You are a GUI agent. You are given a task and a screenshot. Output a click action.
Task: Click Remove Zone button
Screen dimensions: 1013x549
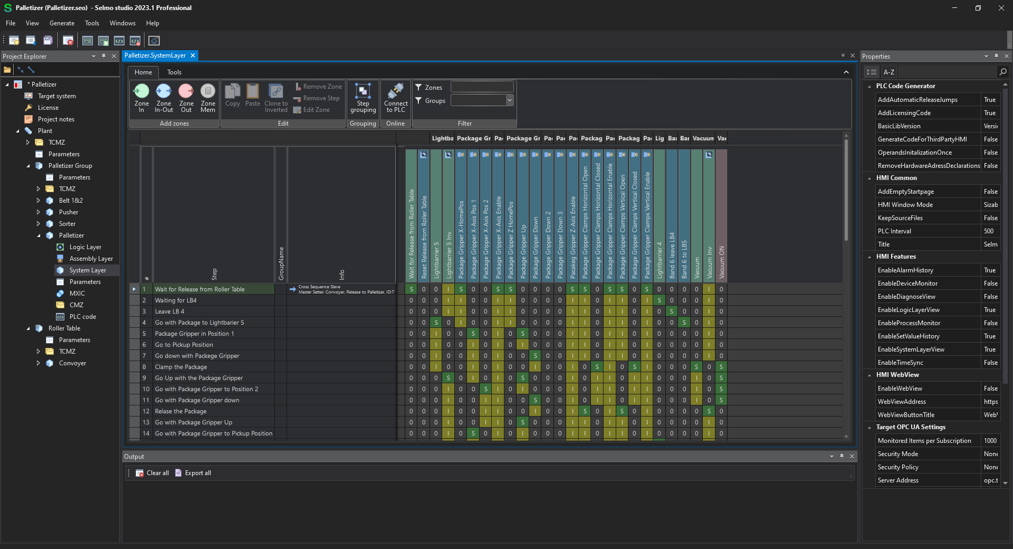coord(318,87)
